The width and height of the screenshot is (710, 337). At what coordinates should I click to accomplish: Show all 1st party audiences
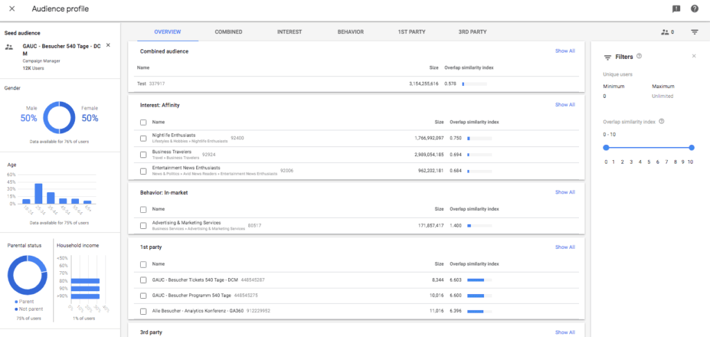564,247
